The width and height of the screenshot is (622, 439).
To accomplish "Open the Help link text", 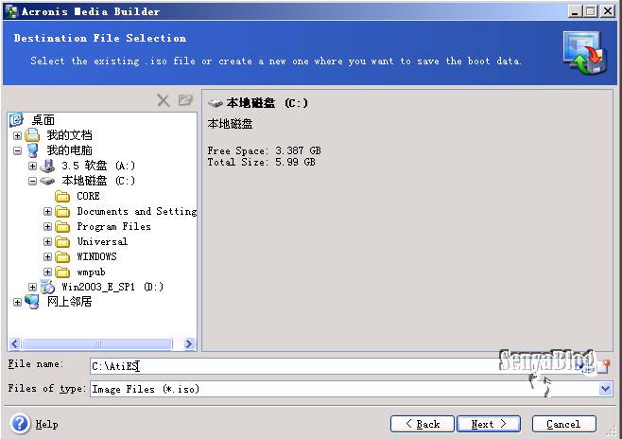I will [x=46, y=424].
